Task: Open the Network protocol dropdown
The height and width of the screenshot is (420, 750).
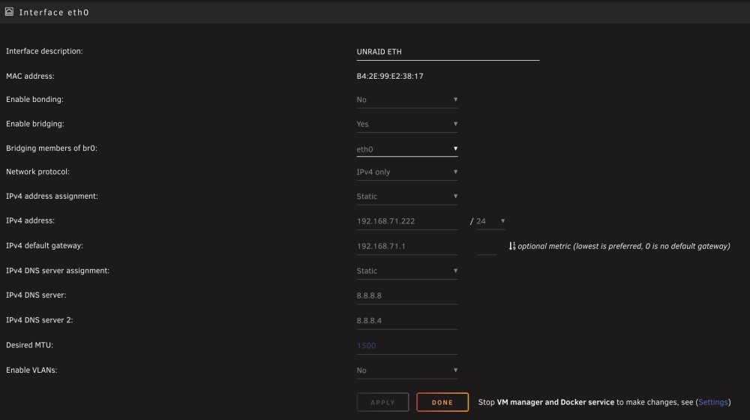Action: [x=407, y=172]
